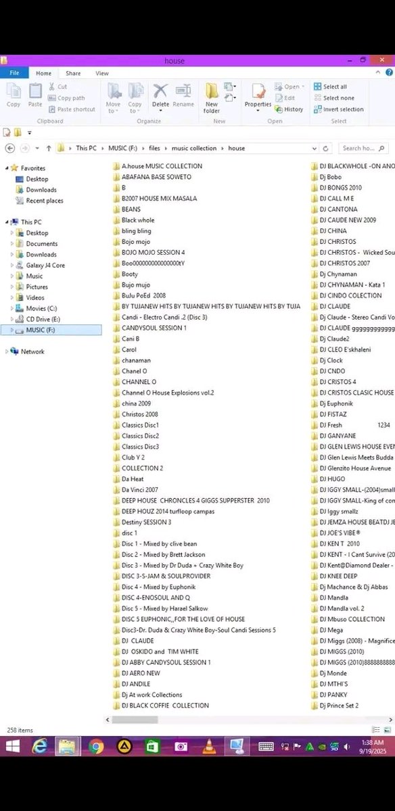Select Recent places under Favorites
395x811 pixels.
coord(45,201)
